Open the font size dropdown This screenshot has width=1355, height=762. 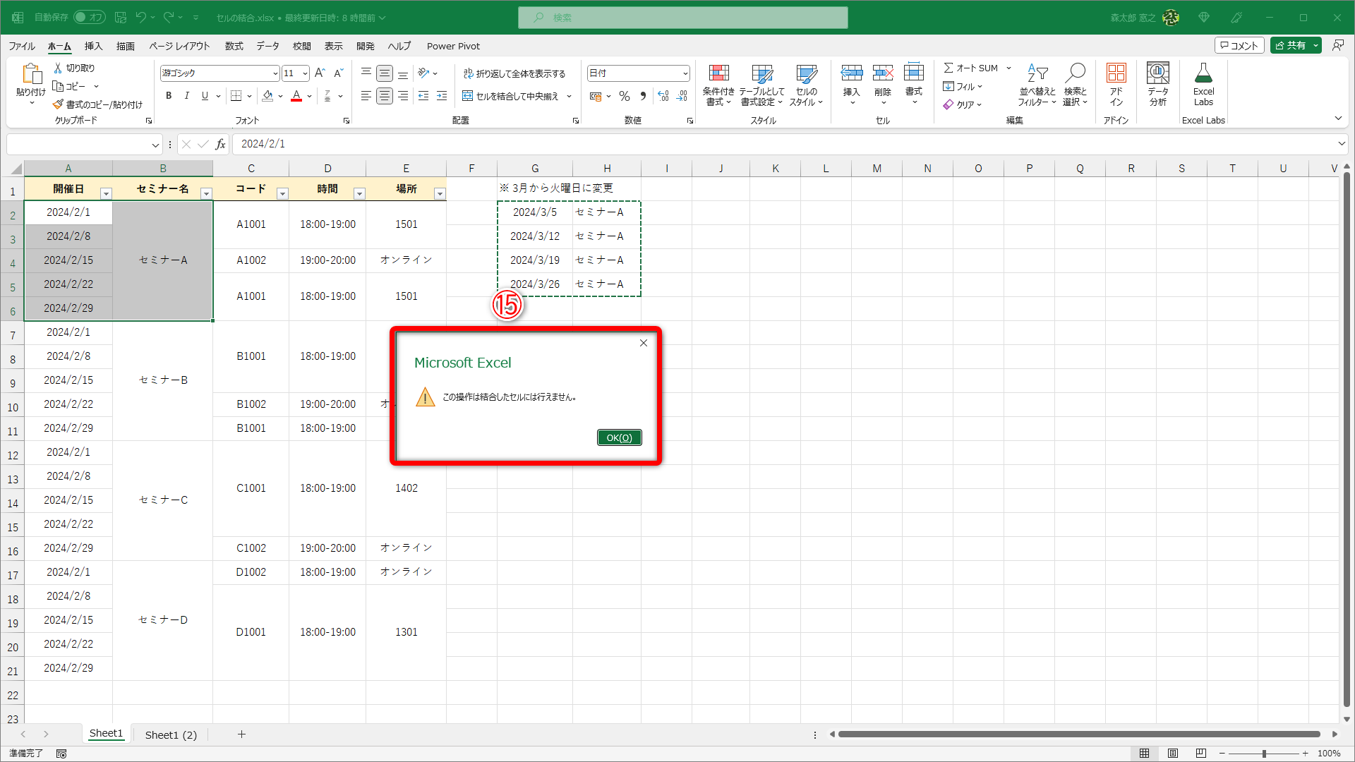tap(305, 73)
